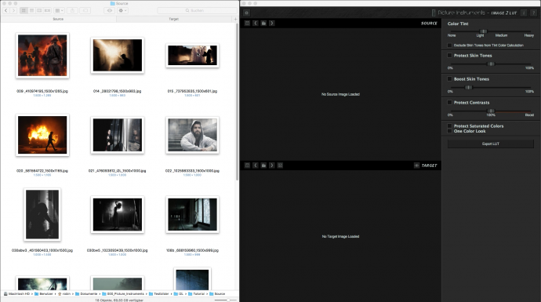Click the file name 022 hooded man label

click(193, 170)
